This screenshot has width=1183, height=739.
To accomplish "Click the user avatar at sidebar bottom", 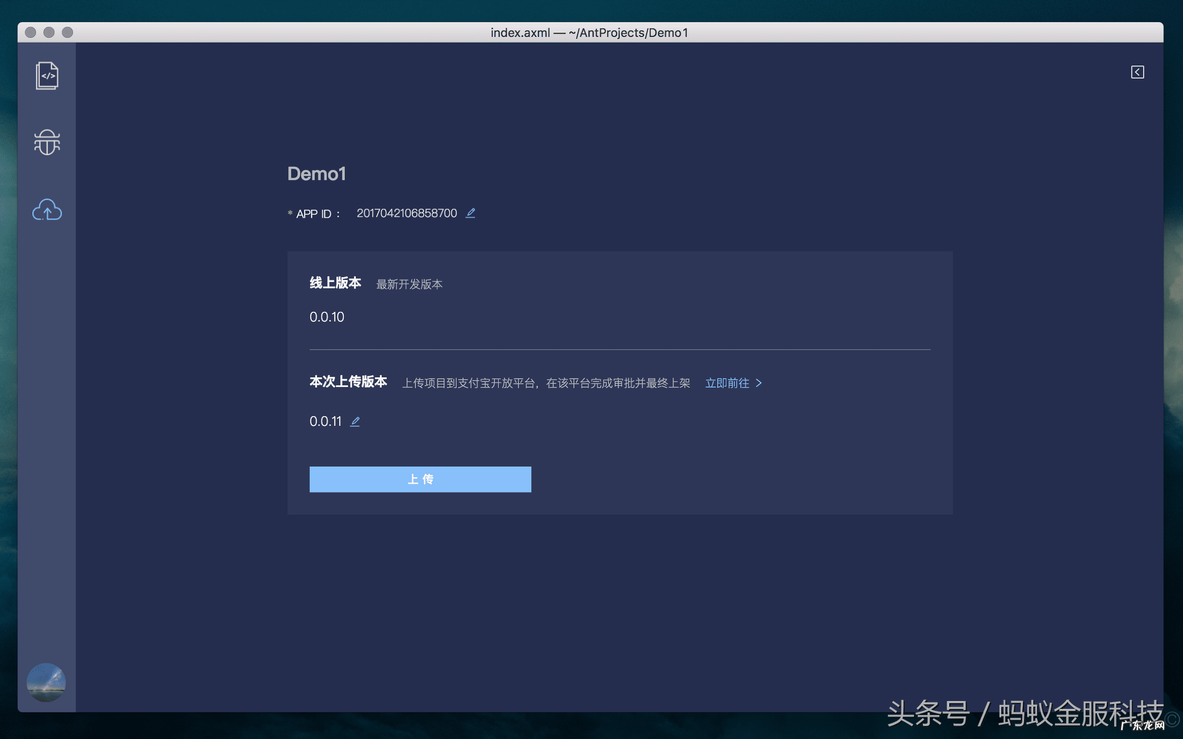I will point(46,682).
